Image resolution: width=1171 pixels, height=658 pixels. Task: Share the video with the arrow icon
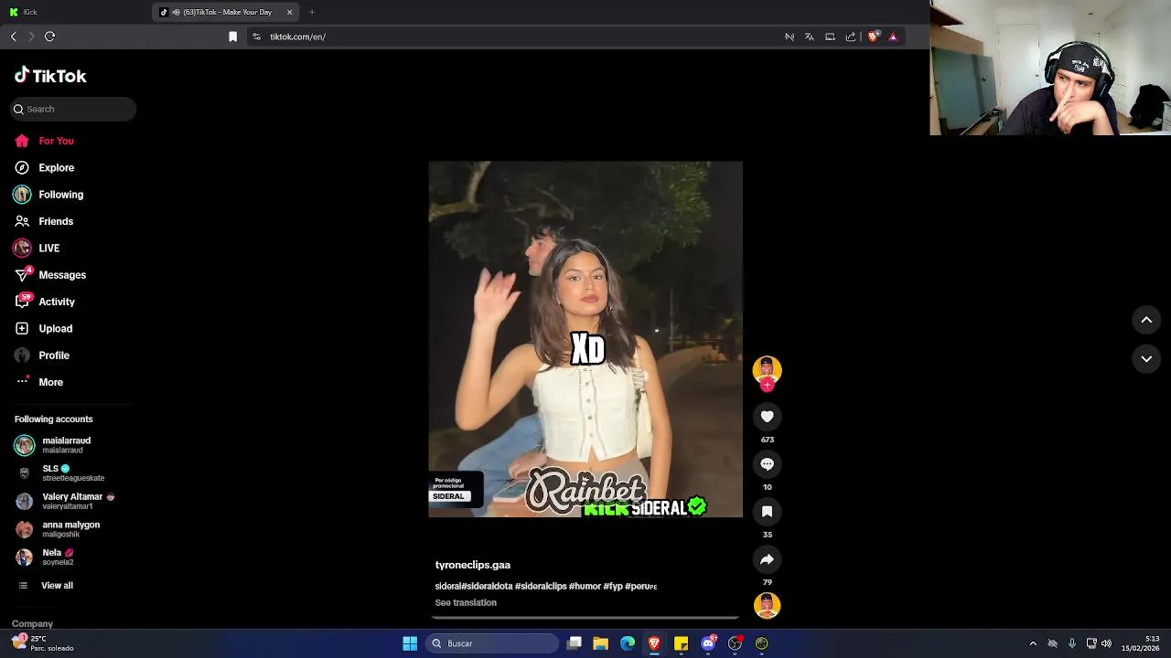[x=767, y=559]
